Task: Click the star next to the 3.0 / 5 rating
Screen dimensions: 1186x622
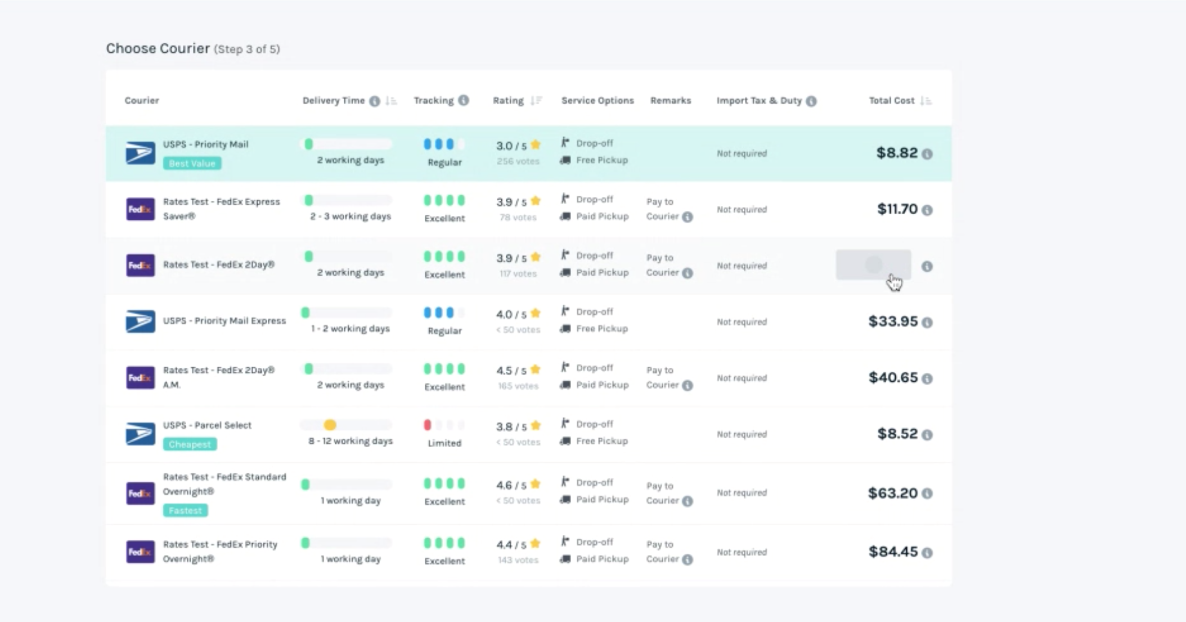Action: [536, 145]
